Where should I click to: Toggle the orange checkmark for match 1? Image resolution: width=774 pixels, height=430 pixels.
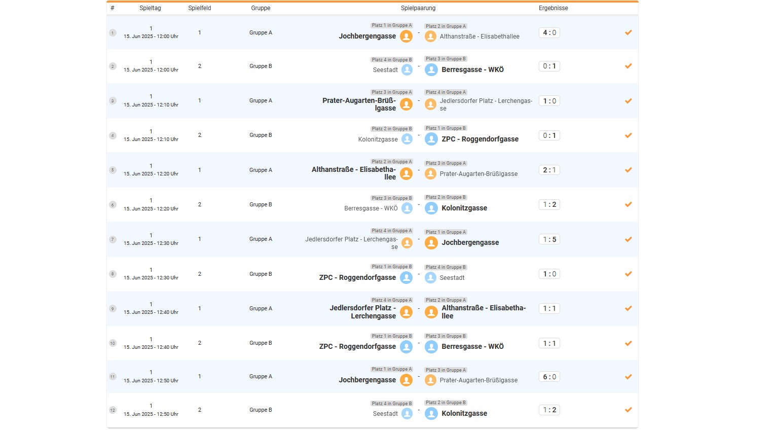tap(628, 32)
